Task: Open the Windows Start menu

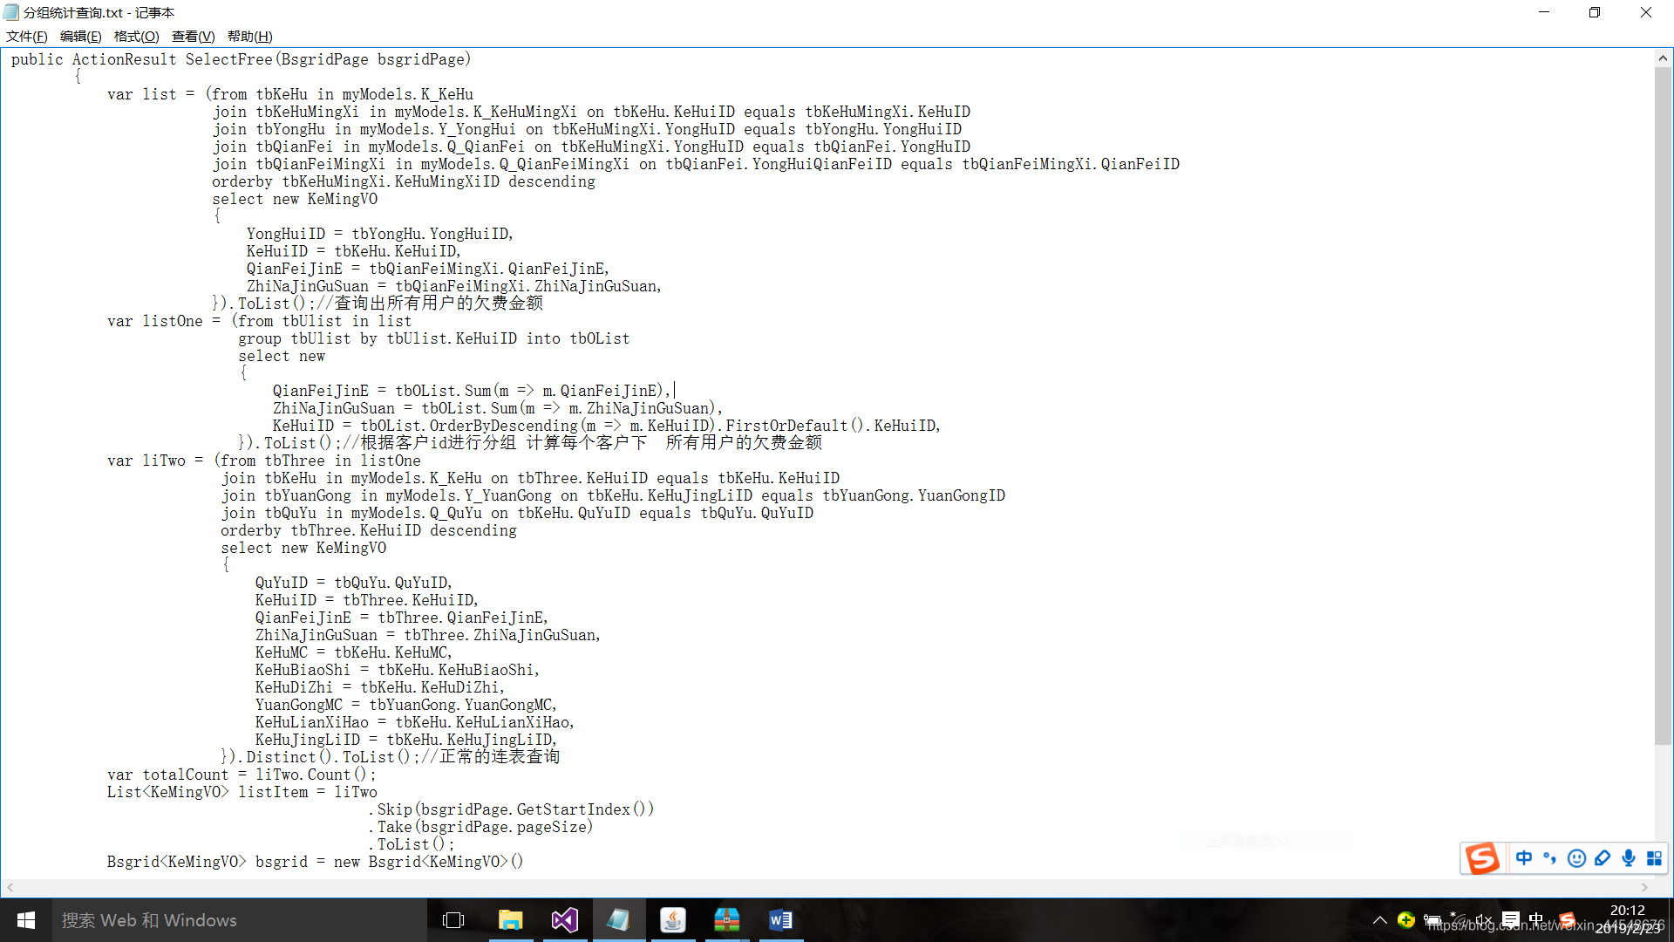Action: [x=26, y=920]
